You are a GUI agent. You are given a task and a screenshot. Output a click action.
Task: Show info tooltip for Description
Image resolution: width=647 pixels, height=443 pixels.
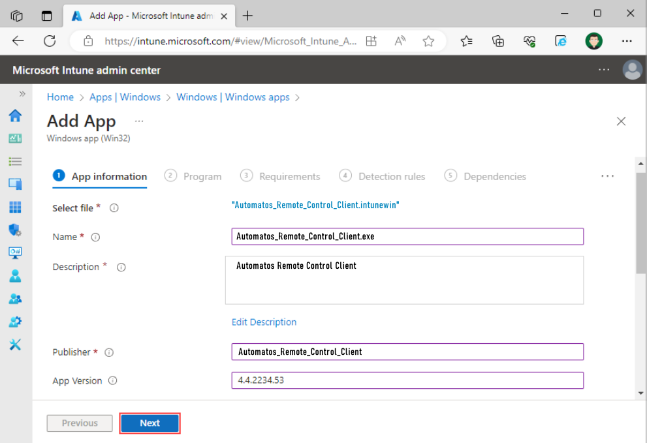(121, 267)
